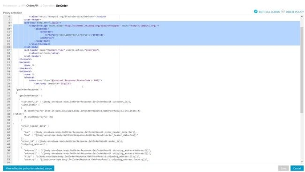Collapse the when condition fold at line 27

(x=11, y=80)
